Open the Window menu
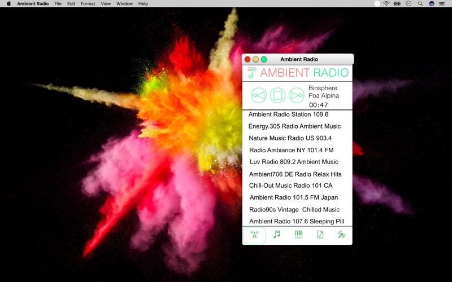This screenshot has width=452, height=282. (x=124, y=3)
